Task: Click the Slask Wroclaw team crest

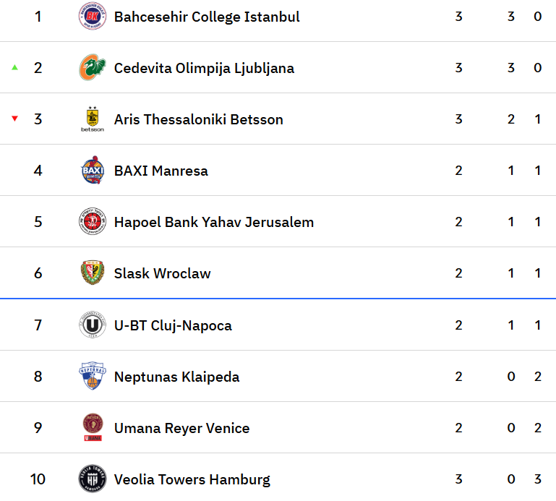Action: point(92,273)
